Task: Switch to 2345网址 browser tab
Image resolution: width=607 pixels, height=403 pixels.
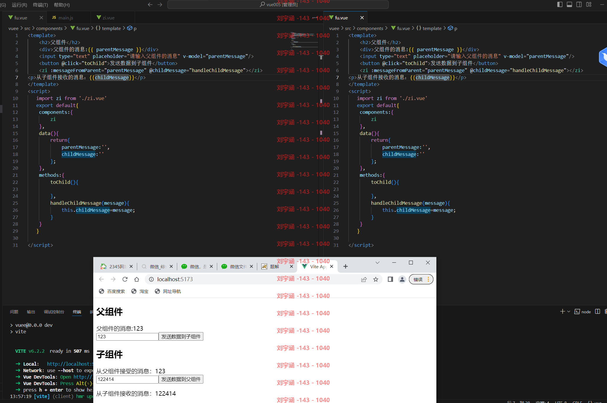Action: click(x=117, y=267)
